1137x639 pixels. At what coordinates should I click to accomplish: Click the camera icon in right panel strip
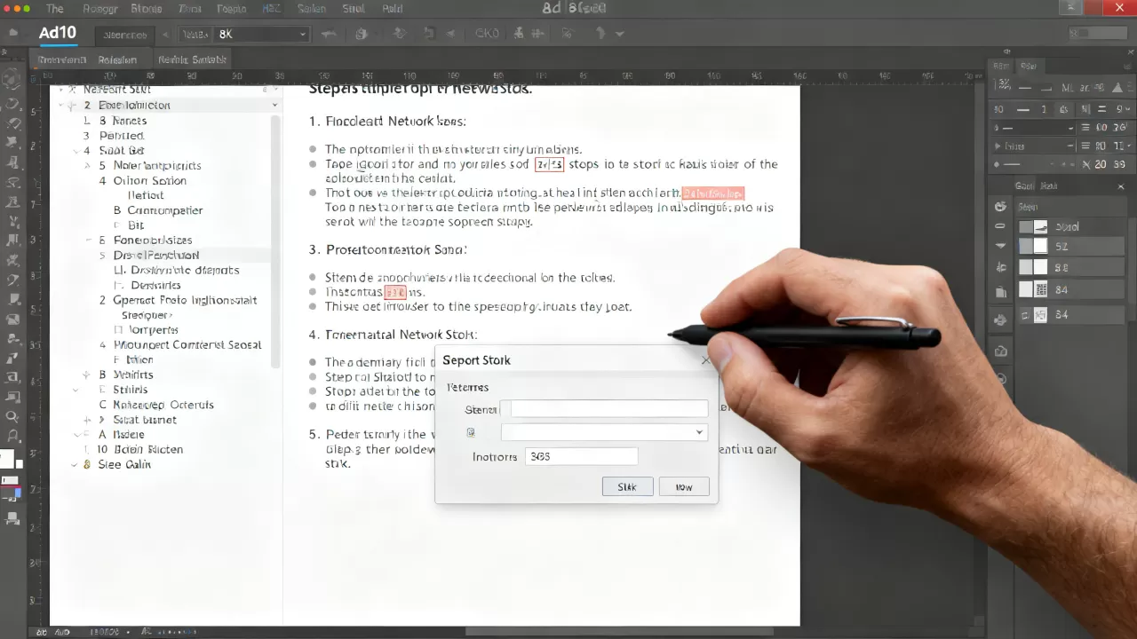point(1001,351)
